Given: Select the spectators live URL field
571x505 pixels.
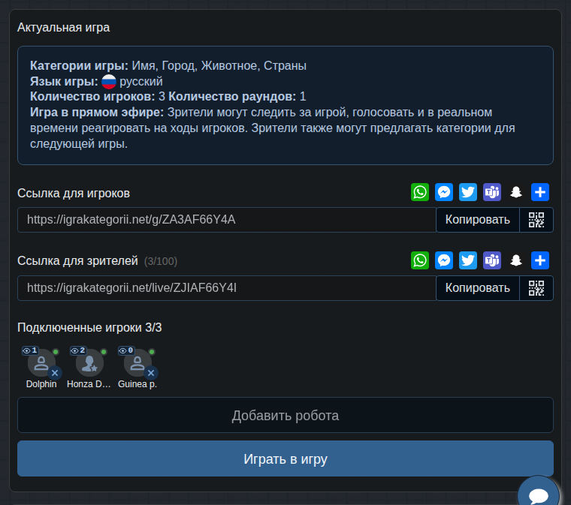Looking at the screenshot, I should click(x=227, y=288).
